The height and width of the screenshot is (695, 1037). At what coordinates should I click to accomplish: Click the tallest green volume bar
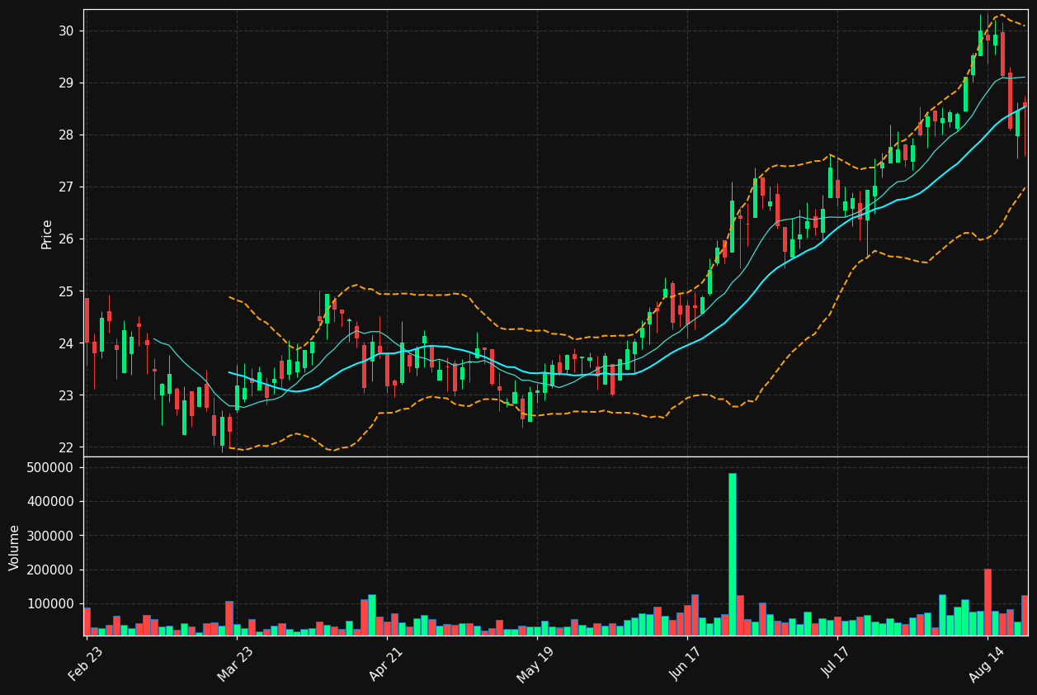tap(732, 554)
